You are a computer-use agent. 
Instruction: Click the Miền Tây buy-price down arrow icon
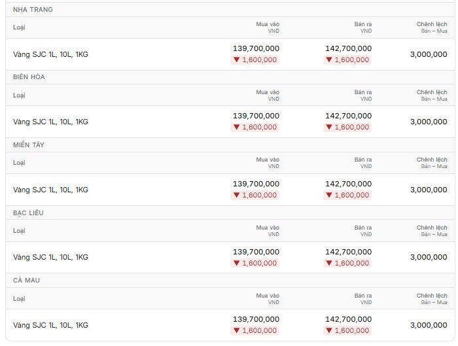pyautogui.click(x=236, y=195)
